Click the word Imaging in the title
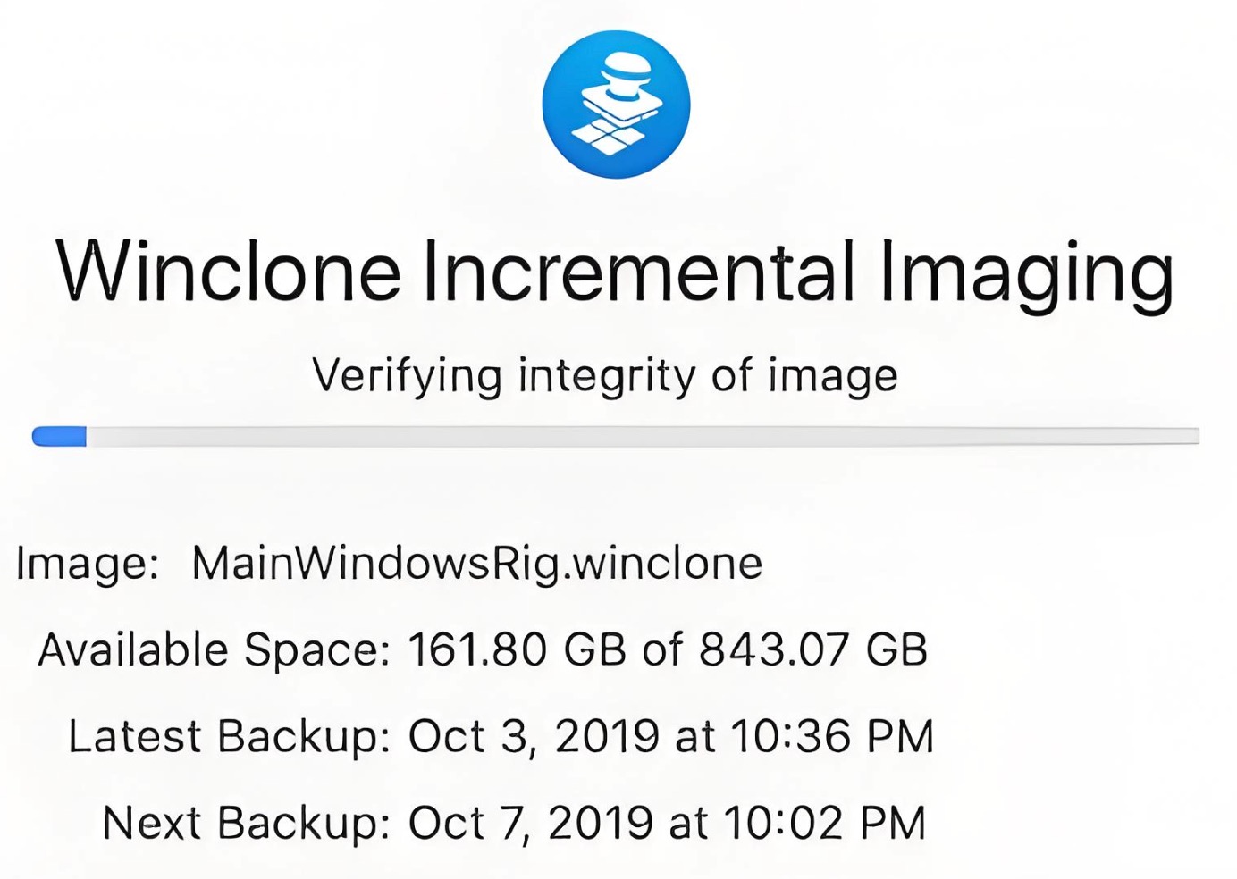This screenshot has height=879, width=1237. point(1027,275)
